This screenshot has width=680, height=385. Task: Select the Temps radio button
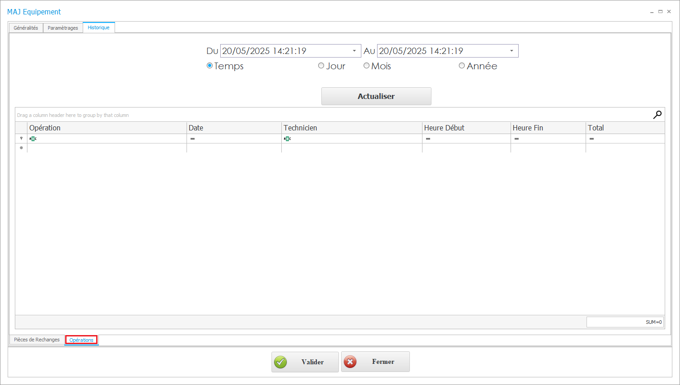[209, 66]
